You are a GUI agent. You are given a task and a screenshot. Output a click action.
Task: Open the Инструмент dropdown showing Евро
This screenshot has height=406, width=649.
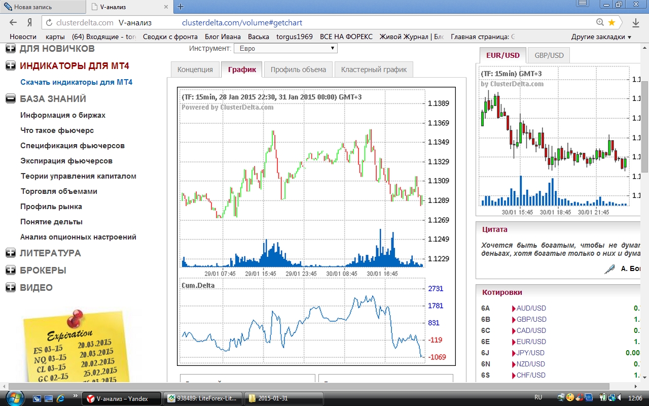click(x=285, y=48)
